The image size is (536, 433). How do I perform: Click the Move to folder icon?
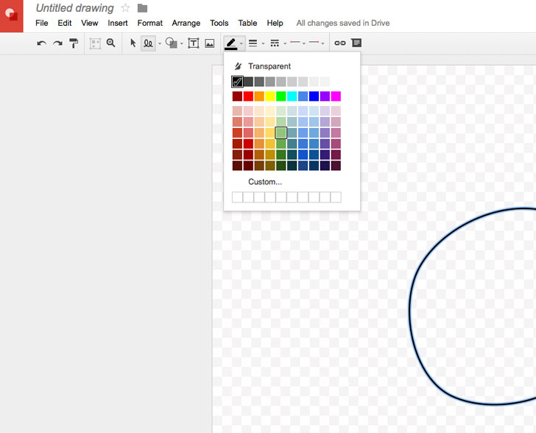pyautogui.click(x=142, y=8)
